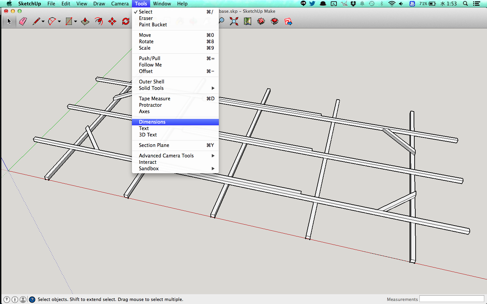Choose the Move tool with red arrows

tap(112, 22)
